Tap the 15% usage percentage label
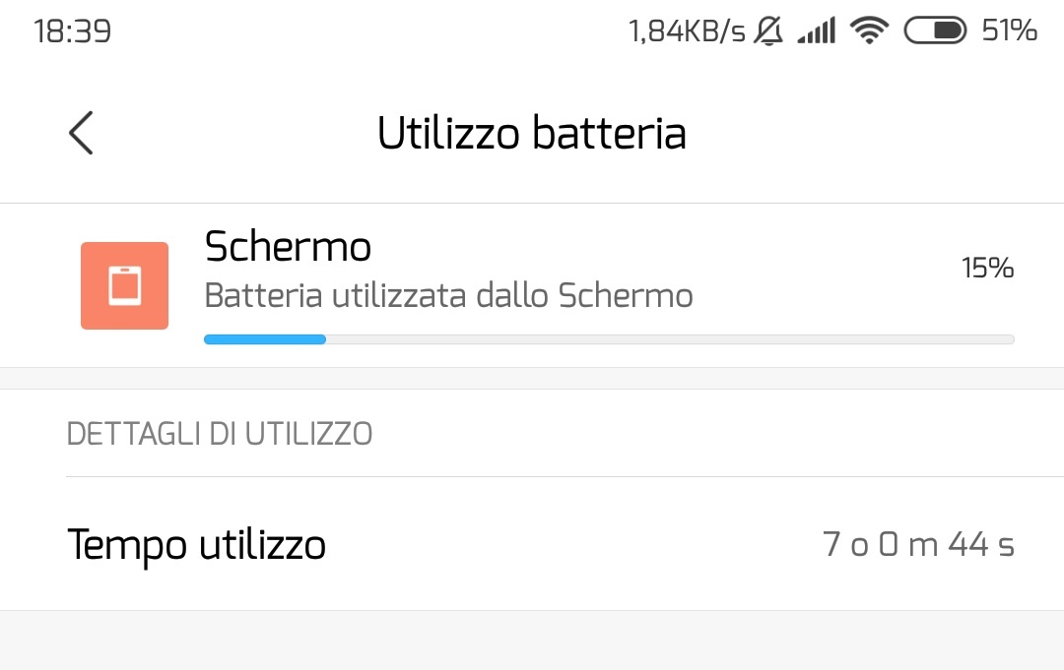The image size is (1064, 670). [x=986, y=268]
